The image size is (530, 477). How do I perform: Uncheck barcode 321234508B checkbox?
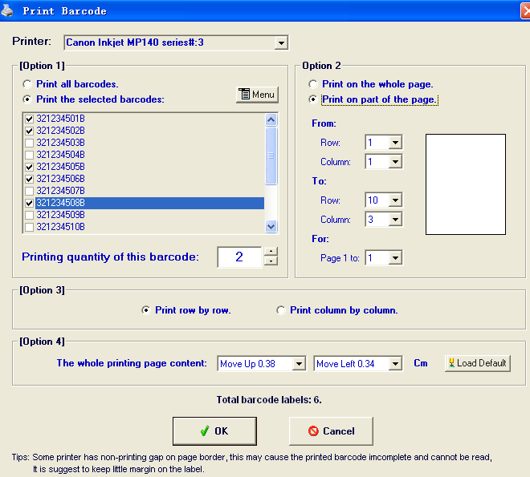[30, 203]
